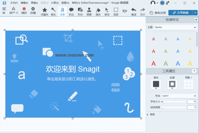This screenshot has width=199, height=133.
Task: Open the Create menu
Action: (33, 10)
